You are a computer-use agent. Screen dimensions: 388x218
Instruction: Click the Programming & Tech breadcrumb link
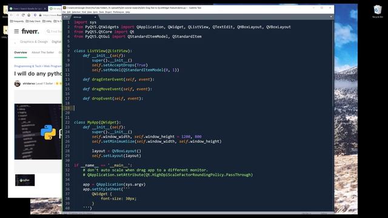[x=28, y=66]
